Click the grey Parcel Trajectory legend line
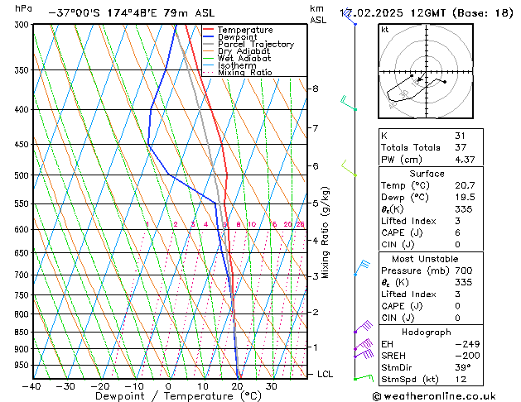The height and width of the screenshot is (402, 521). pyautogui.click(x=209, y=44)
